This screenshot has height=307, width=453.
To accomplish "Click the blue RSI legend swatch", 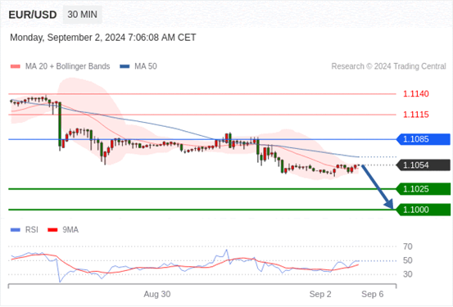I will [16, 230].
